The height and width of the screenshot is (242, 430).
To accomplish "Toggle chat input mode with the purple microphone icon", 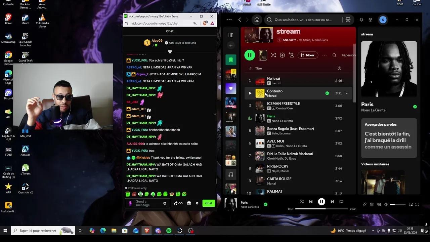I will 130,203.
